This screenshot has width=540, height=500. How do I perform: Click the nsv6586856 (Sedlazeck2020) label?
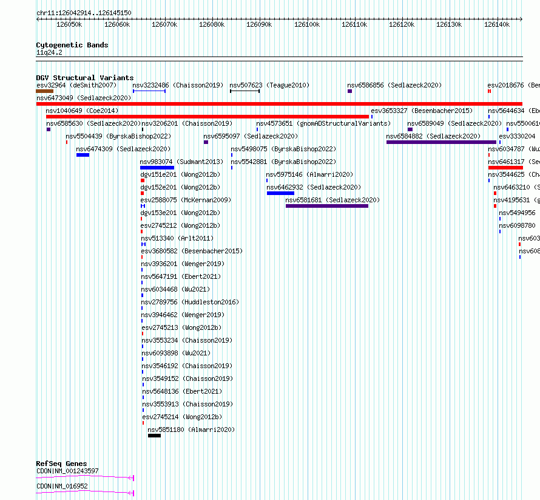pos(394,85)
